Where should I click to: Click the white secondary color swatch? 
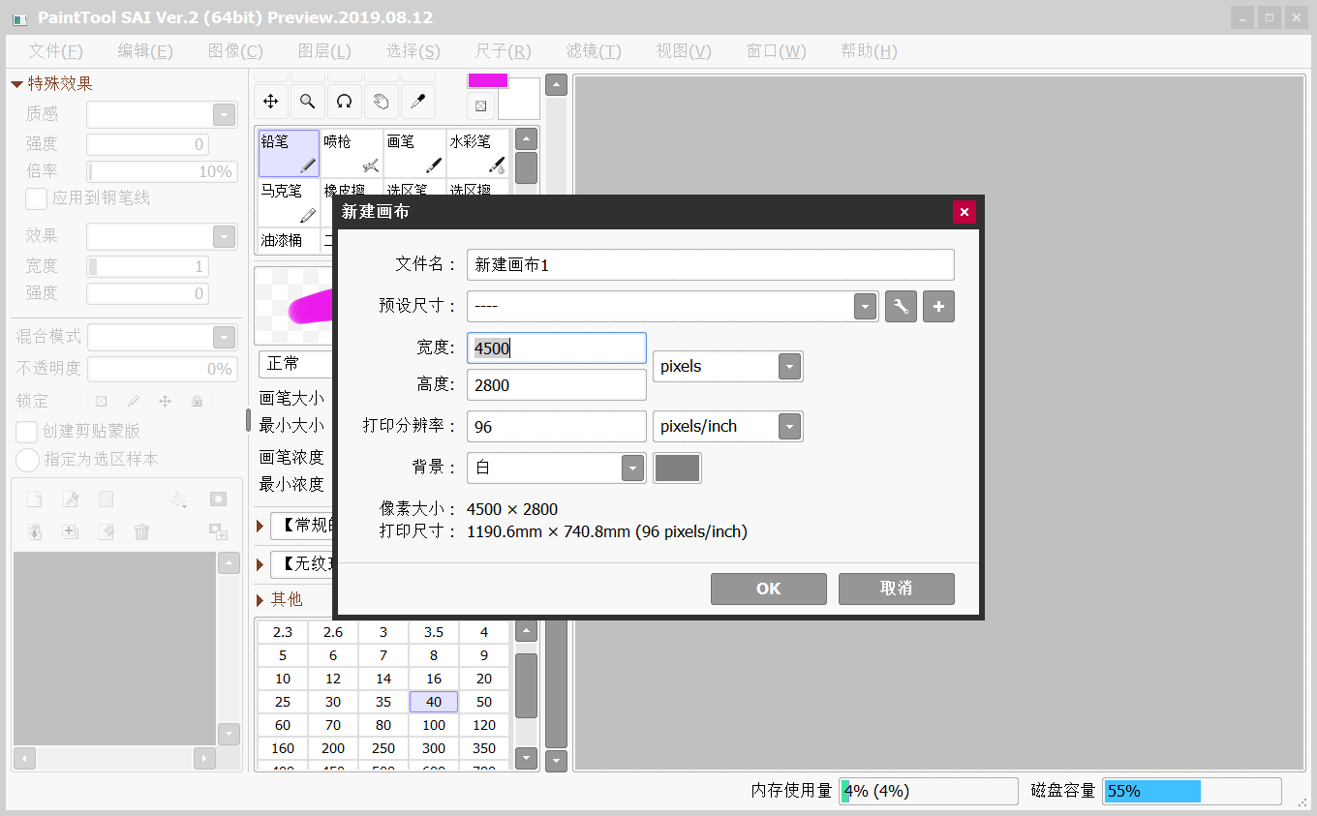(519, 99)
